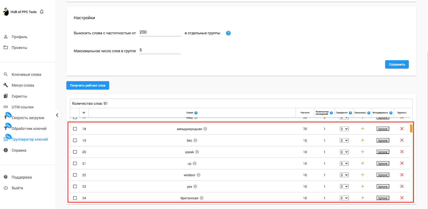Tick the checkbox for row 18 "международная"
The height and width of the screenshot is (209, 428).
(75, 129)
